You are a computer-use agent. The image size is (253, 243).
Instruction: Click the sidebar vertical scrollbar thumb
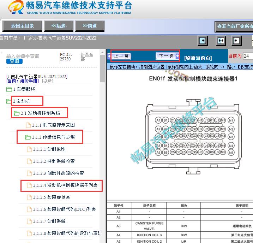[x=102, y=69]
